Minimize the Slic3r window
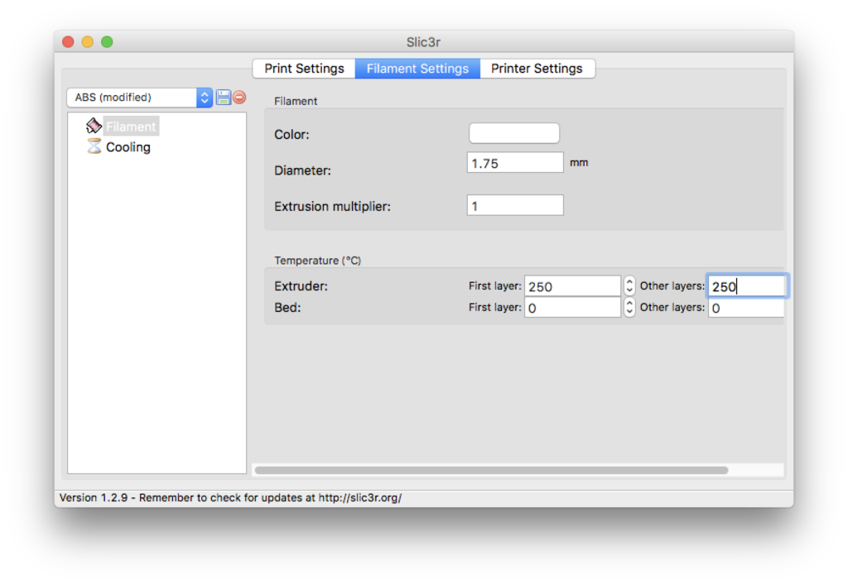This screenshot has width=848, height=585. (x=88, y=41)
